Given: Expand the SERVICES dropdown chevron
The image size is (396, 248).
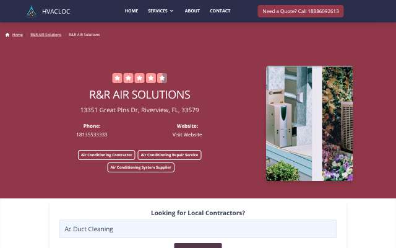Looking at the screenshot, I should click(x=172, y=11).
